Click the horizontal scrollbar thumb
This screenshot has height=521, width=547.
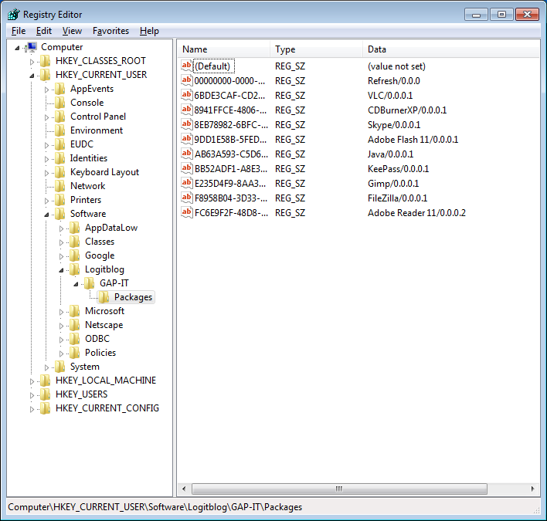point(339,489)
